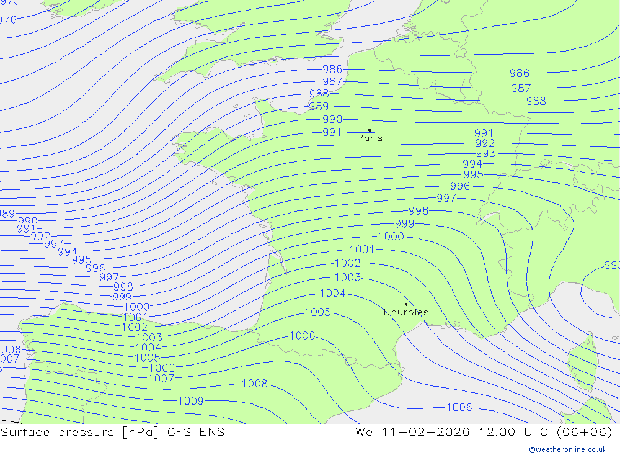Click the 990 isobar label above Paris
620x455 pixels.
coord(332,119)
